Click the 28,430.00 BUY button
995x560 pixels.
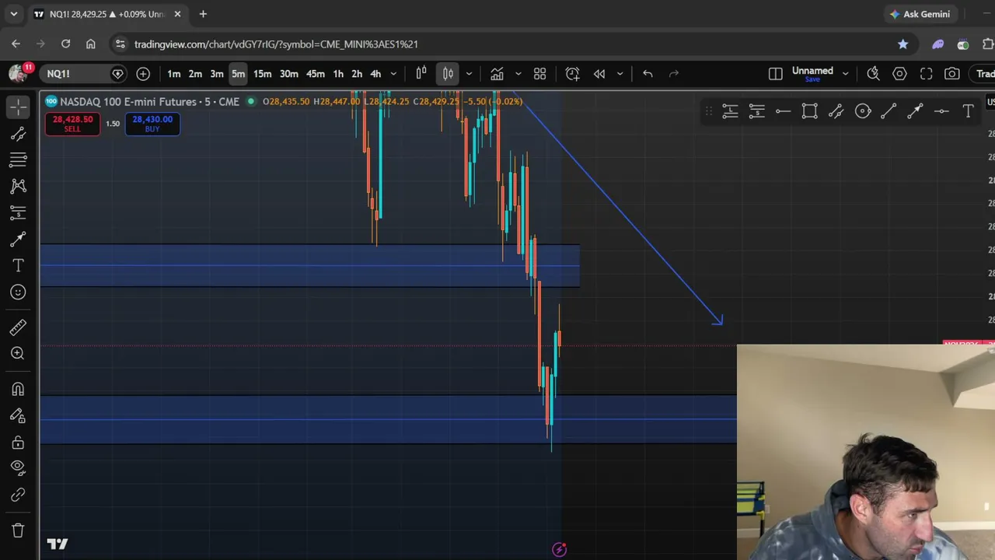(x=152, y=124)
